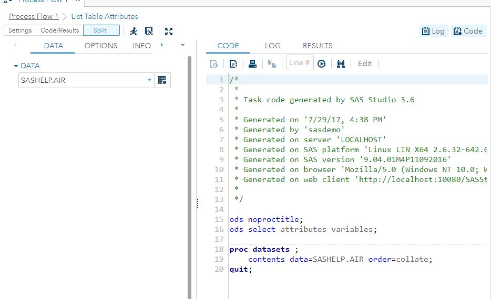Screen dimensions: 491x299
Task: Open the OPTIONS tab
Action: (101, 46)
